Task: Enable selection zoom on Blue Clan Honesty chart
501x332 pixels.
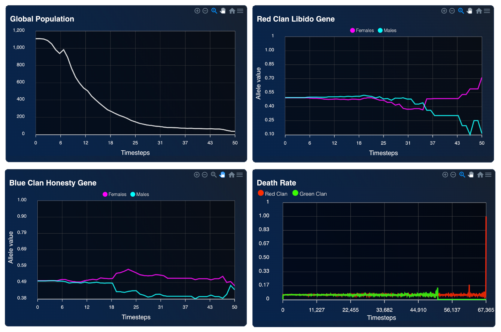Action: click(x=214, y=175)
